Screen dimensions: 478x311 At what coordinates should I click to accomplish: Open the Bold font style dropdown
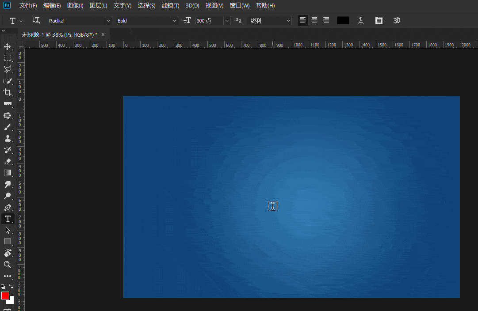[174, 21]
